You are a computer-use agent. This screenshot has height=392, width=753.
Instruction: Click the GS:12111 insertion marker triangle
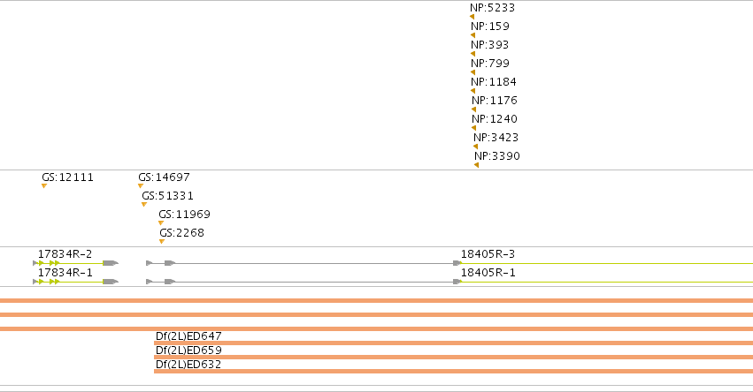(44, 186)
